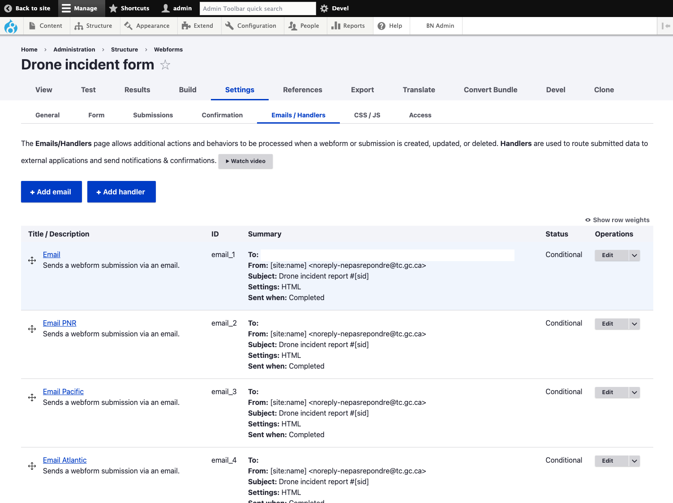This screenshot has height=503, width=673.
Task: Click the Back to site arrow icon
Action: pos(8,9)
